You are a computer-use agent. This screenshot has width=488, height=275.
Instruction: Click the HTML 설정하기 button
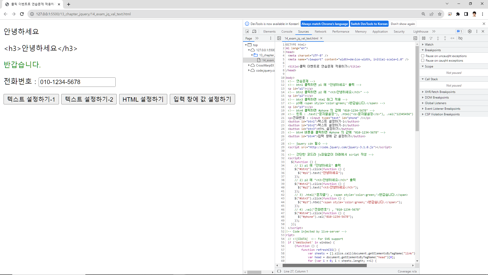143,99
